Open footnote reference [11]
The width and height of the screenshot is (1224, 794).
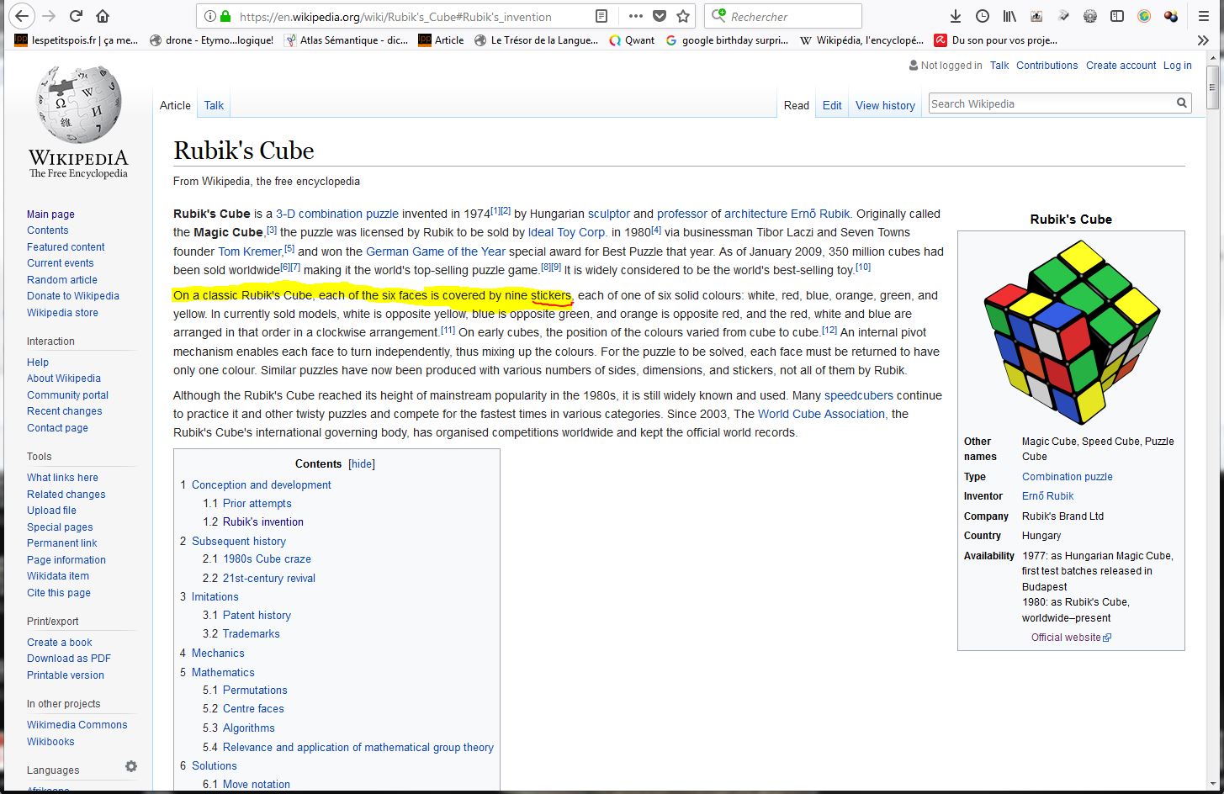pyautogui.click(x=448, y=330)
